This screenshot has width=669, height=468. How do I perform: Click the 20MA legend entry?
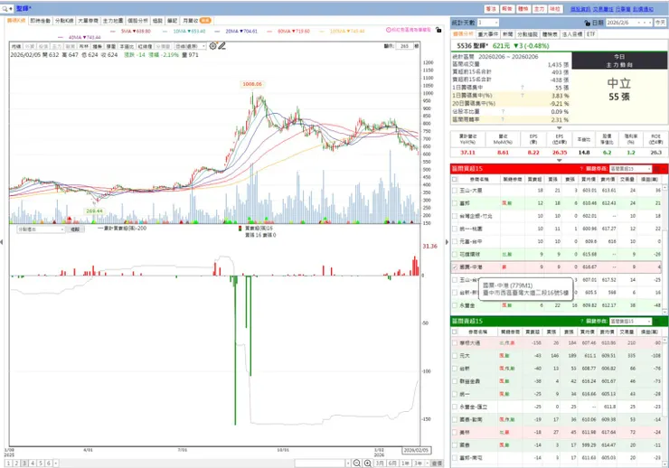pyautogui.click(x=237, y=31)
